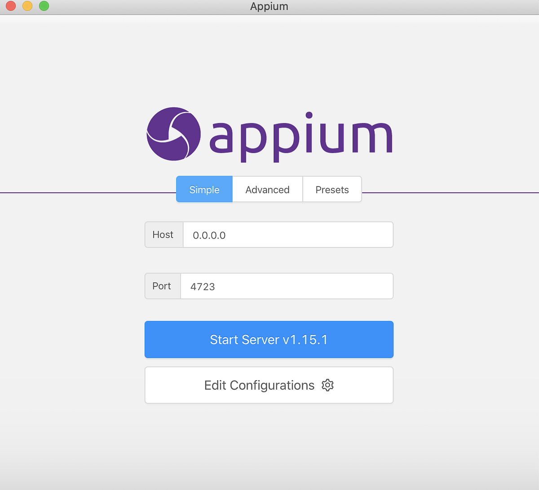Click inside the Host field beside 0.0.0.0
Screen dimensions: 539x490
click(x=314, y=234)
